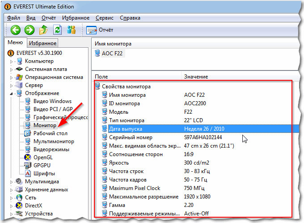Switch to the Избранное tab
The width and height of the screenshot is (304, 223).
pyautogui.click(x=43, y=43)
